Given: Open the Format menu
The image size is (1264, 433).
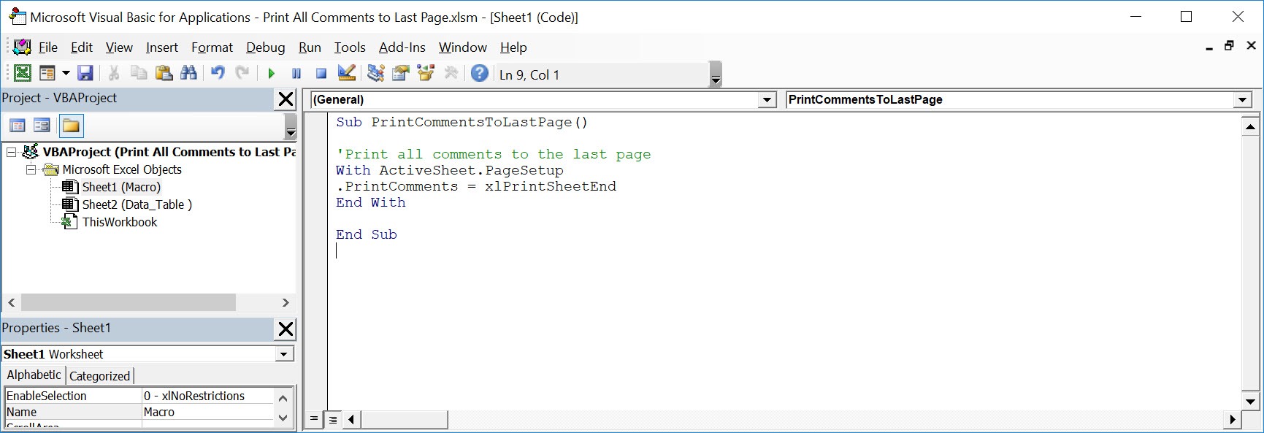Looking at the screenshot, I should click(x=212, y=47).
